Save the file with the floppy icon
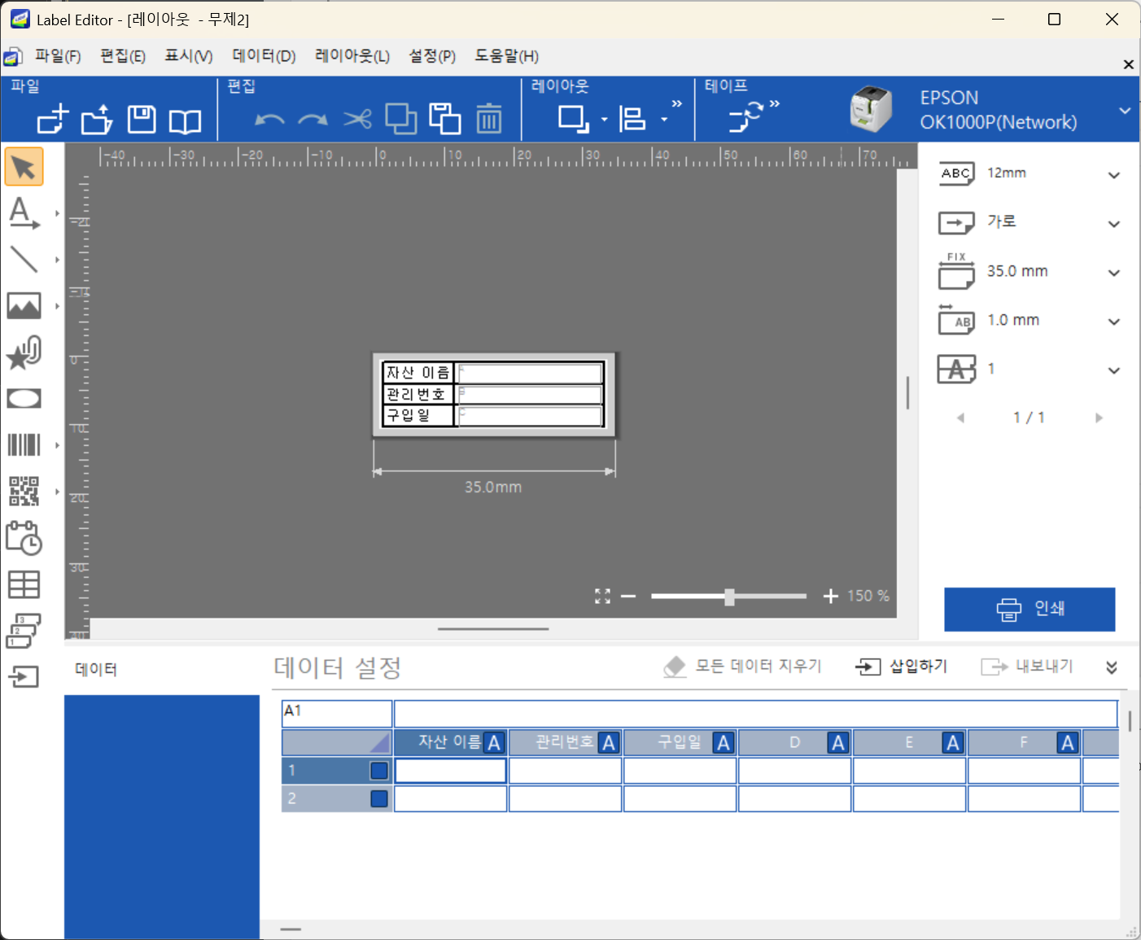The image size is (1141, 940). click(142, 119)
